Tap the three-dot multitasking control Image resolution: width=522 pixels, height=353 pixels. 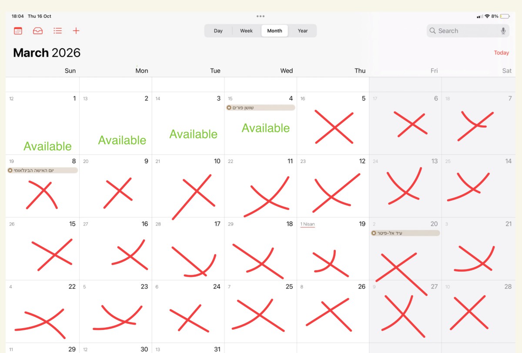261,16
